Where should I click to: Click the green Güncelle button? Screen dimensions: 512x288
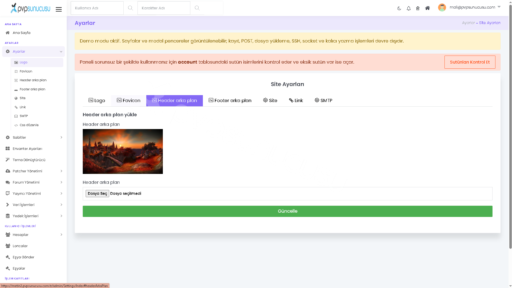[287, 211]
